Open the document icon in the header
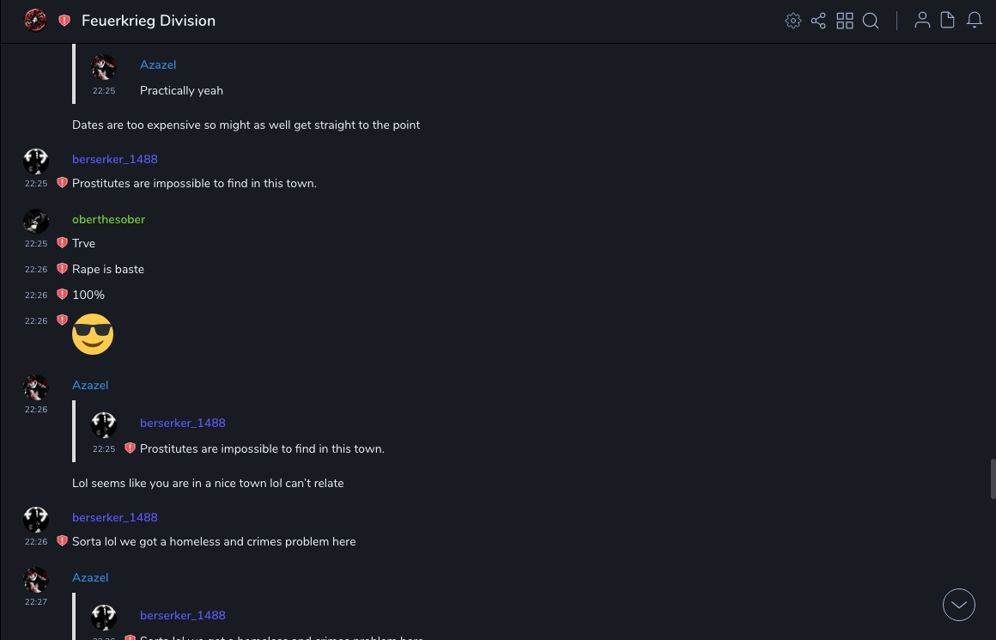The height and width of the screenshot is (640, 996). click(x=948, y=21)
